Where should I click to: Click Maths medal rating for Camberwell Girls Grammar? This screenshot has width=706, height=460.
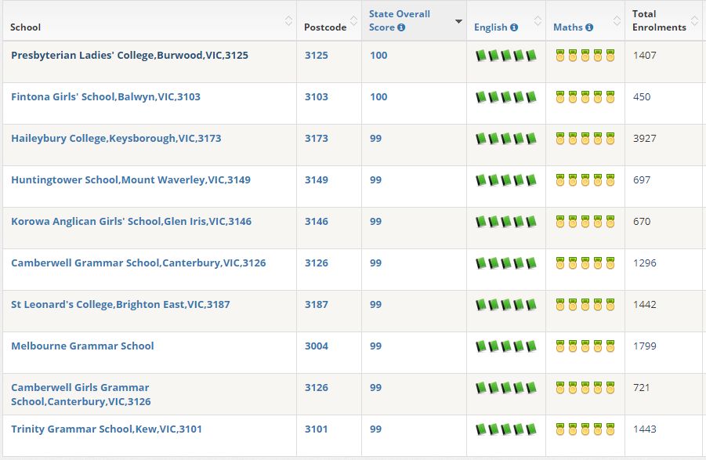(x=585, y=388)
